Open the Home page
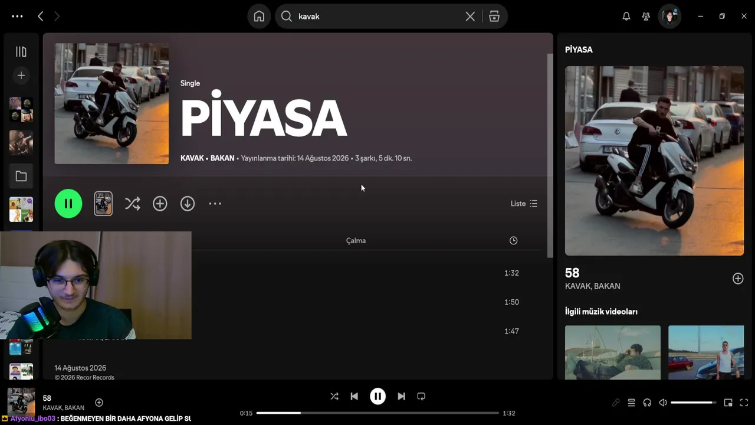Image resolution: width=755 pixels, height=425 pixels. coord(259,17)
